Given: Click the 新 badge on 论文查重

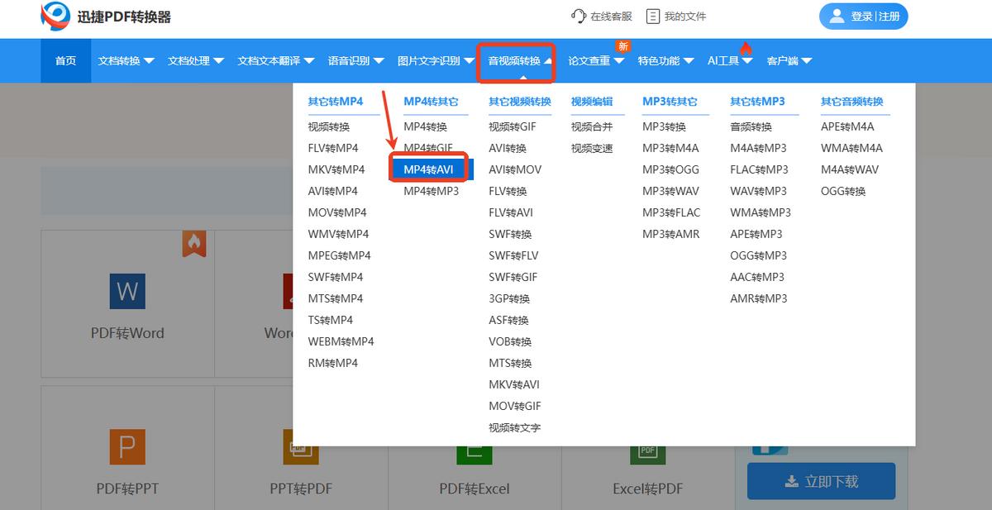Looking at the screenshot, I should point(622,45).
